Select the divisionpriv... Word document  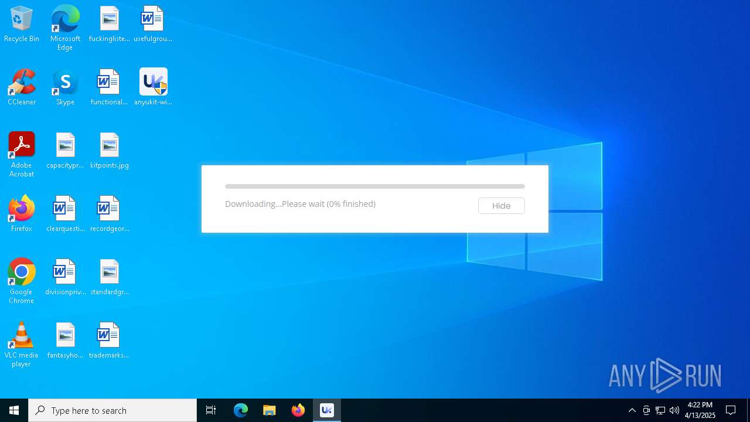65,277
